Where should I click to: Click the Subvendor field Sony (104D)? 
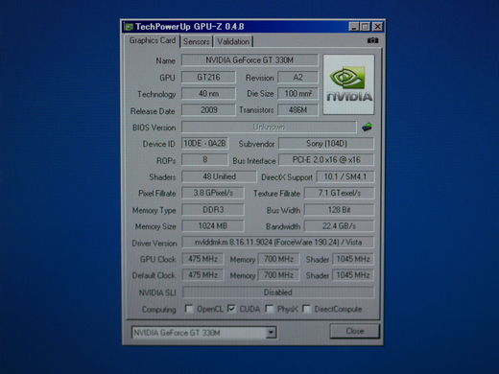[326, 144]
